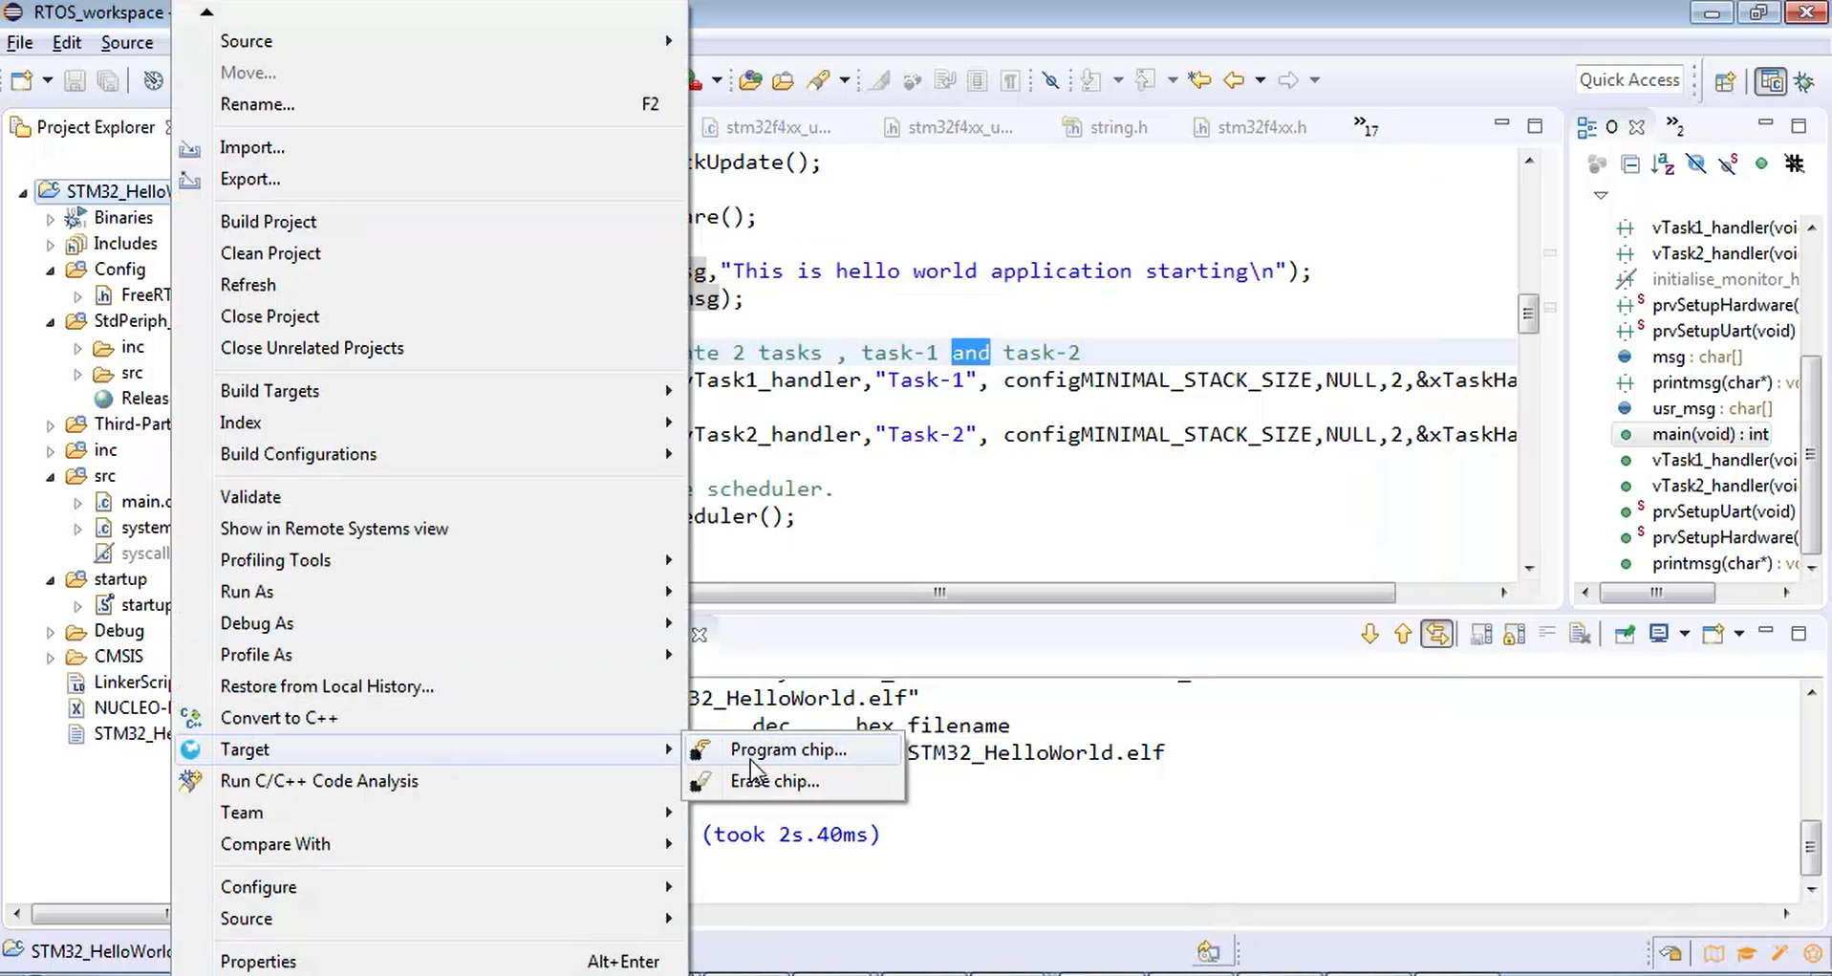Expand the Debug folder in Project Explorer
Viewport: 1832px width, 976px height.
pos(51,632)
